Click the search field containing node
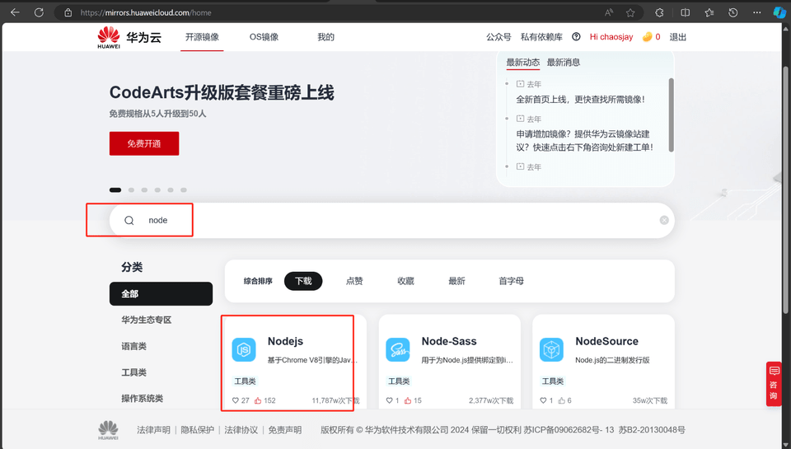The height and width of the screenshot is (449, 791). [371, 221]
